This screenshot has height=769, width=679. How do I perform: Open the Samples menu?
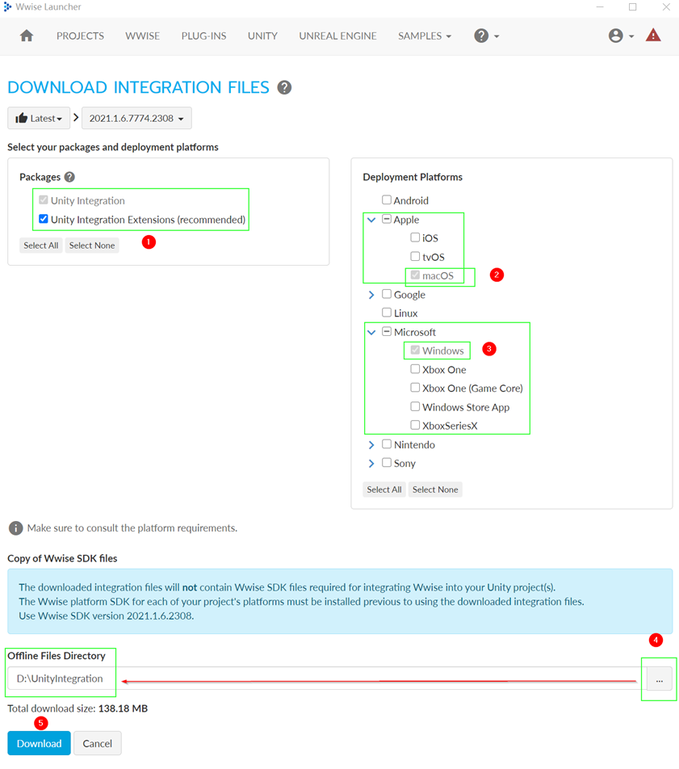424,36
